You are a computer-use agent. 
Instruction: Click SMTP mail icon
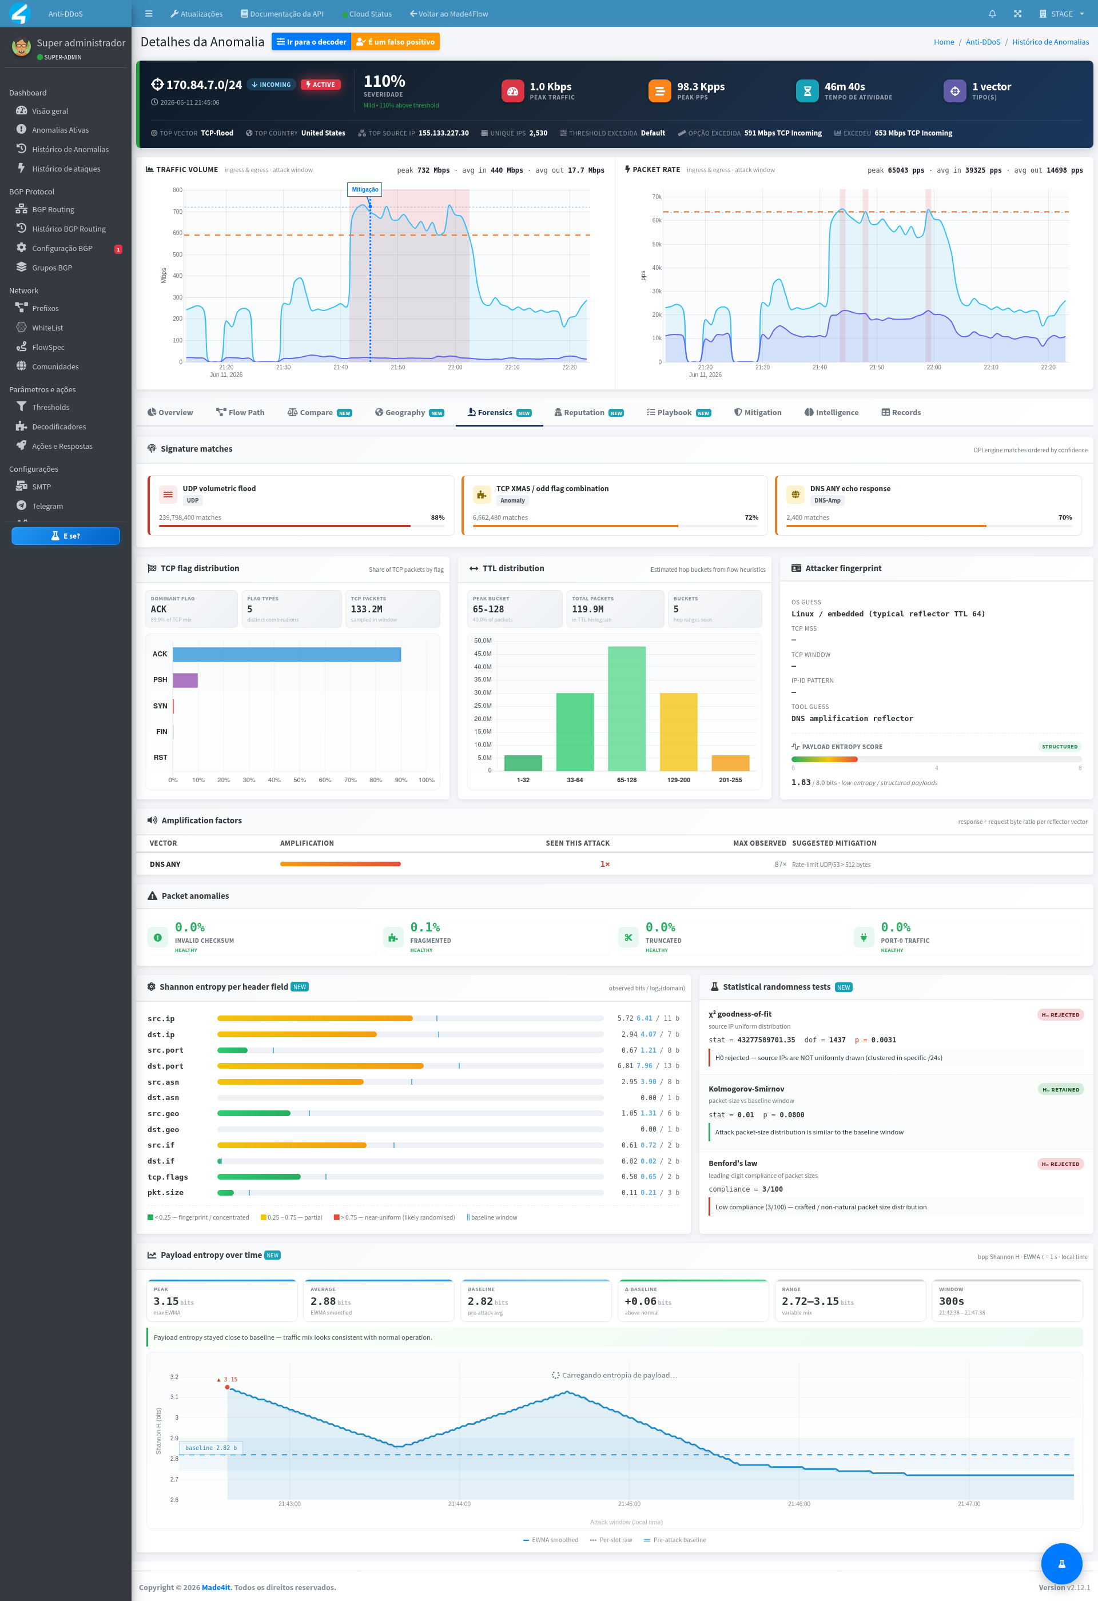[21, 487]
